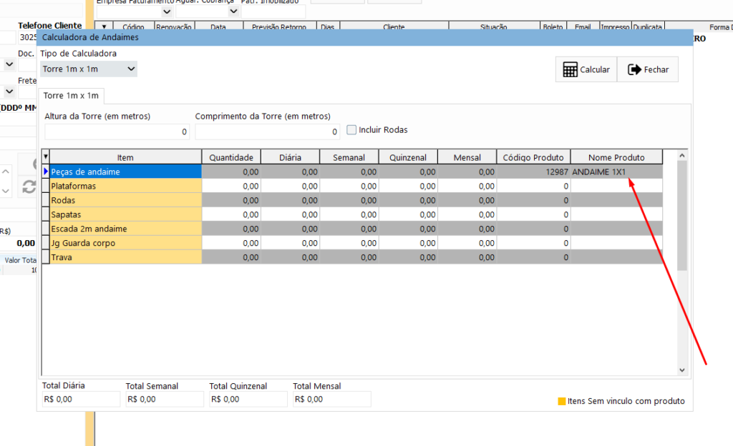The height and width of the screenshot is (446, 733).
Task: Click the Código Produto column header
Action: 533,157
